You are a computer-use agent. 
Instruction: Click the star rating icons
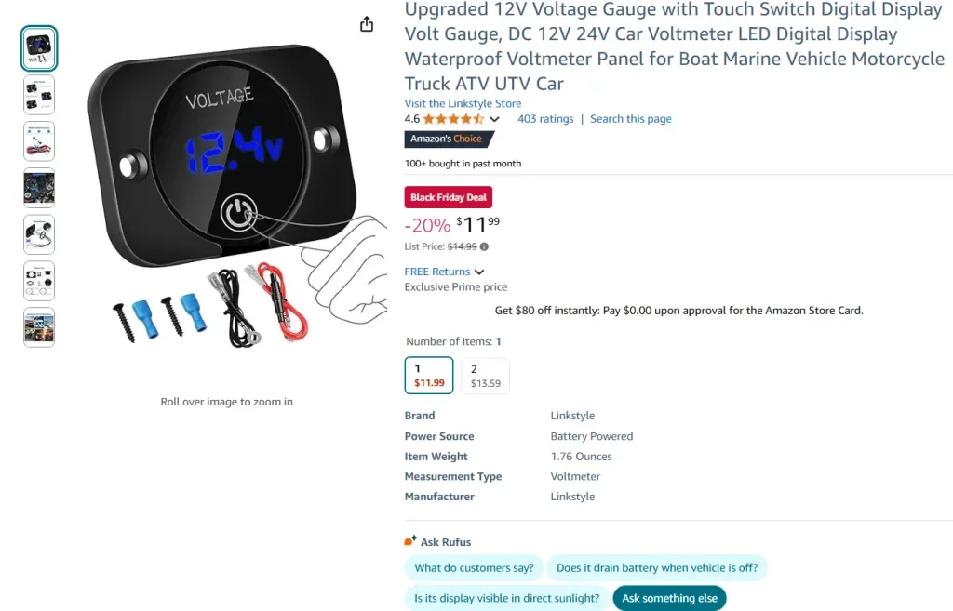click(x=453, y=119)
